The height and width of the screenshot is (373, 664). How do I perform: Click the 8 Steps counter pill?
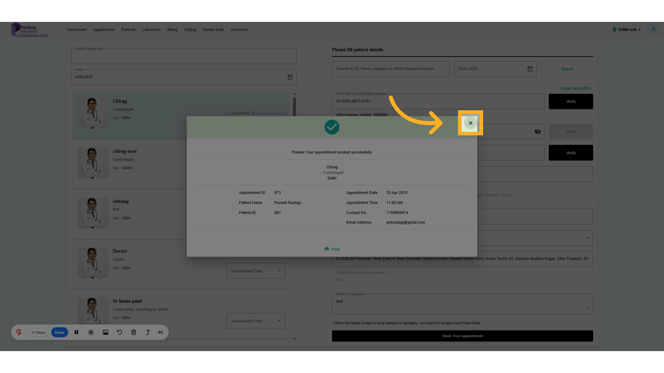coord(39,332)
